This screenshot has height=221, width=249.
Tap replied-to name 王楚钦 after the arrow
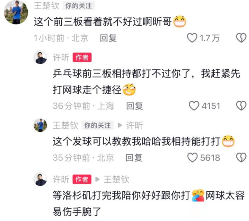(116, 179)
